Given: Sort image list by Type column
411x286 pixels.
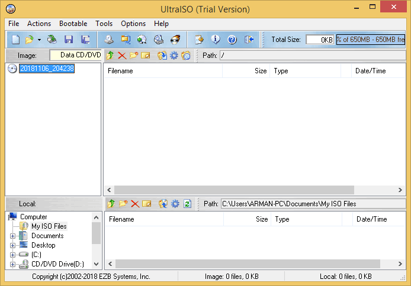Looking at the screenshot, I should tap(306, 71).
